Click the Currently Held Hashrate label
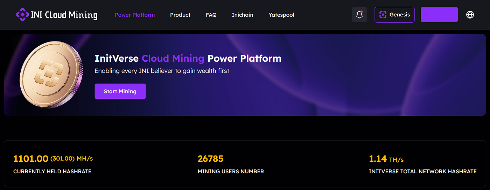Viewport: 490px width, 190px height. point(52,172)
